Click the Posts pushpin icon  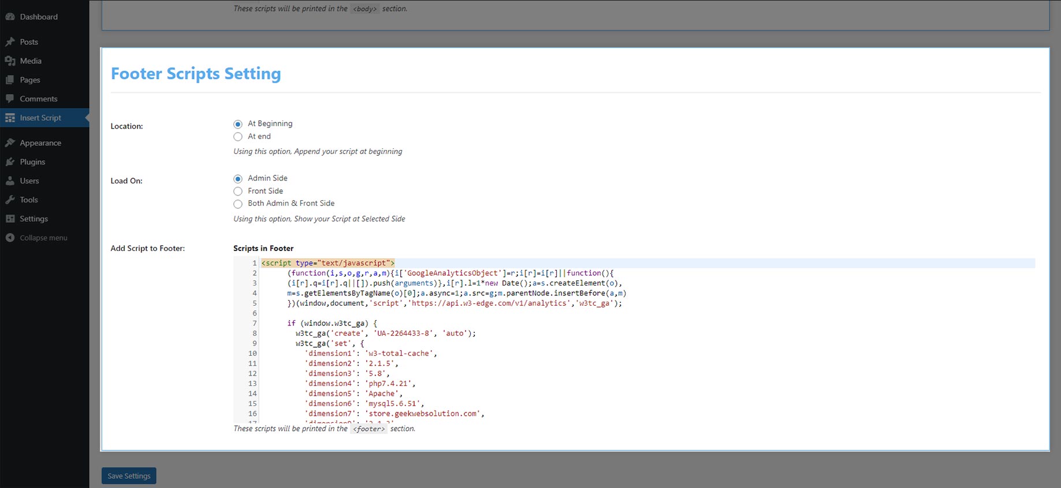point(10,42)
